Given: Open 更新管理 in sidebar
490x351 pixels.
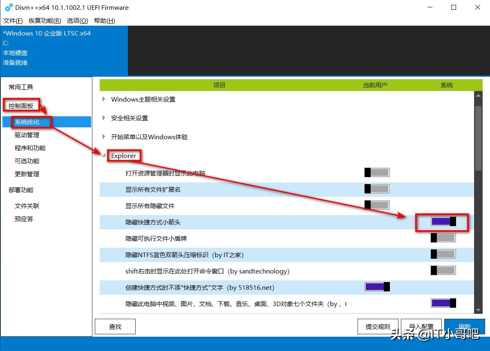Looking at the screenshot, I should [27, 174].
